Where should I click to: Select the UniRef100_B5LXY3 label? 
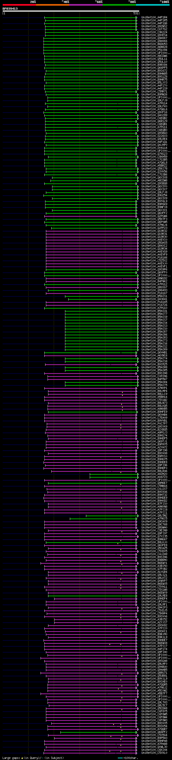point(154,82)
